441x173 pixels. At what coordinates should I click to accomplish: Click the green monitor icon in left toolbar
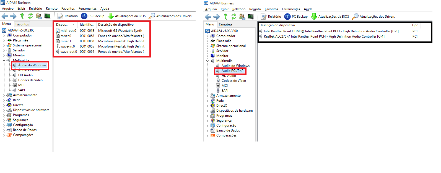pos(47,16)
